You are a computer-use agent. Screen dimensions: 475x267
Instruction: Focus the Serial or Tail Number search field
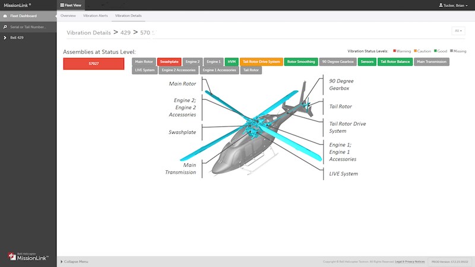[30, 27]
